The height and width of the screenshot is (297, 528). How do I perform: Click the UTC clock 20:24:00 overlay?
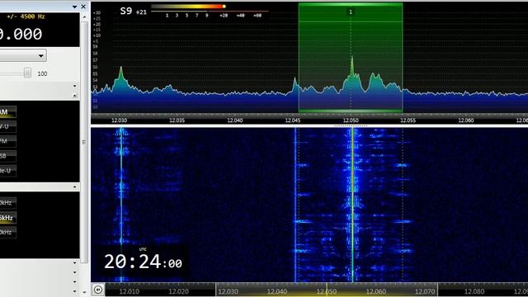click(x=143, y=261)
